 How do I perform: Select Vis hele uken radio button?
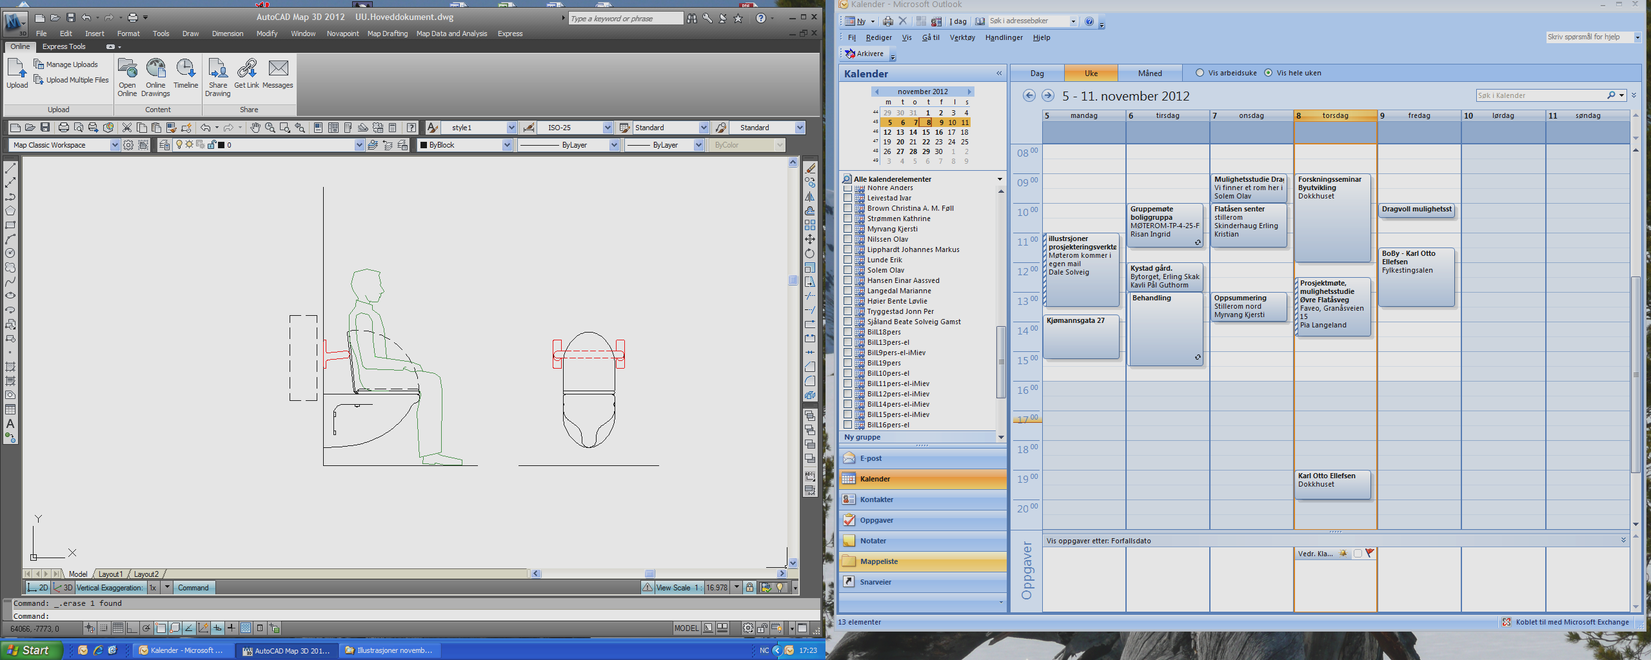1269,73
